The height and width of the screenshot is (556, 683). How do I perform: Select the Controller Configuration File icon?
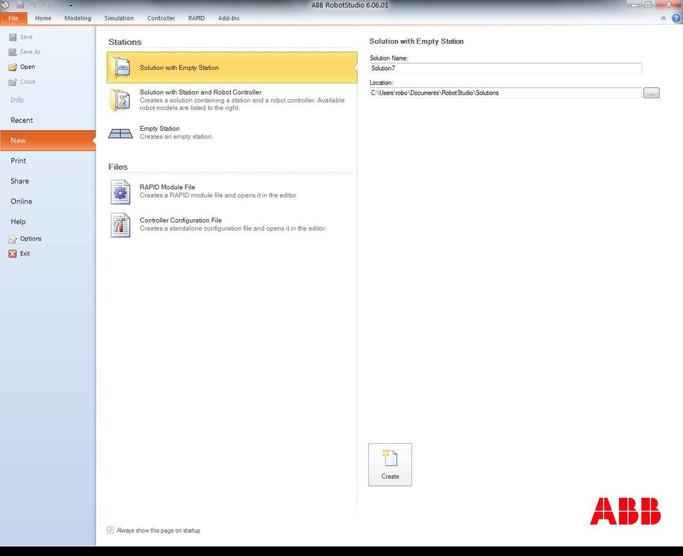click(121, 225)
